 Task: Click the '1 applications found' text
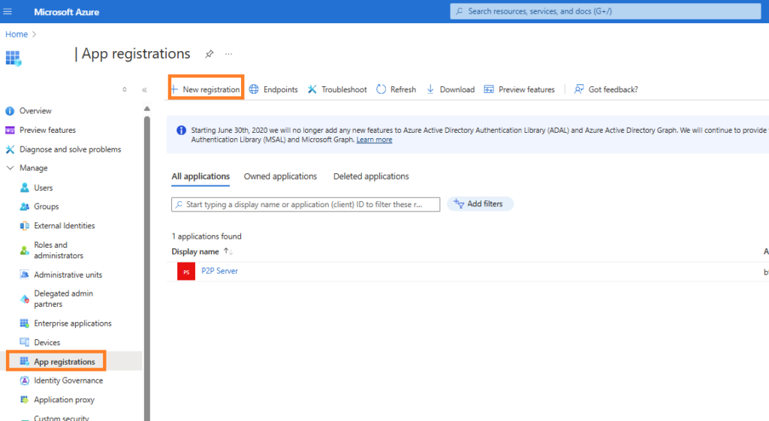(x=207, y=236)
